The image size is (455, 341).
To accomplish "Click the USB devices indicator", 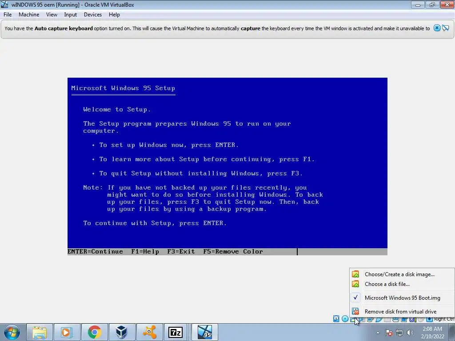I will pyautogui.click(x=379, y=319).
